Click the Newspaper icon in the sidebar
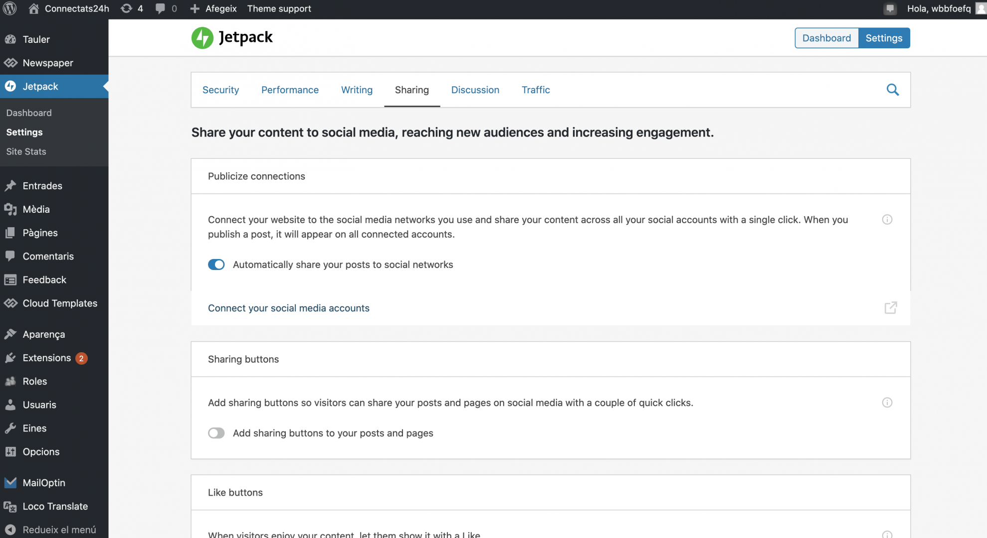 pos(10,63)
